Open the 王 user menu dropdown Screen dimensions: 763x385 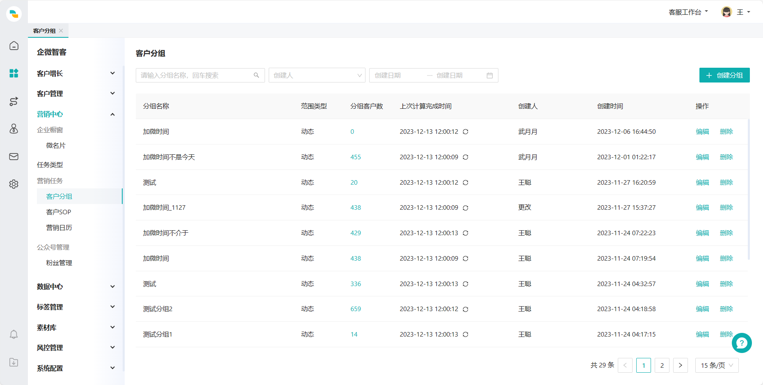point(743,12)
